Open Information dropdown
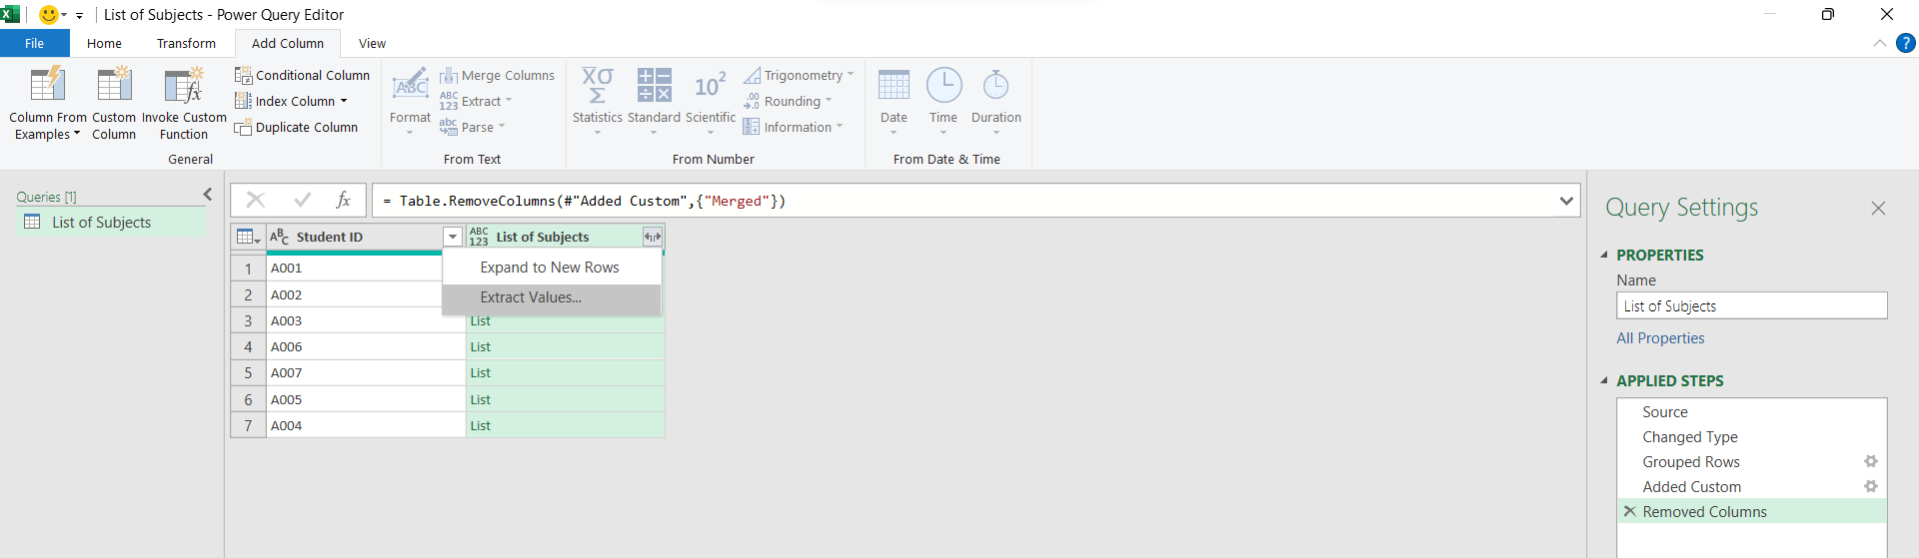The height and width of the screenshot is (558, 1919). coord(794,127)
